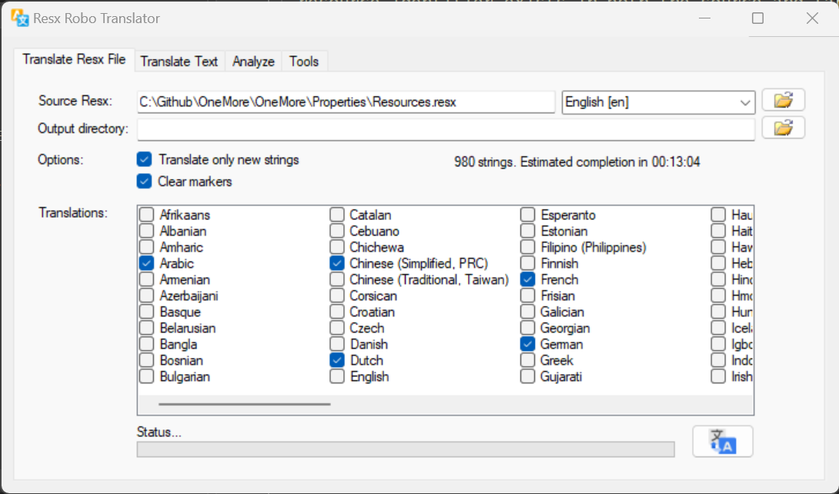
Task: Check the Belarusian language
Action: click(146, 328)
